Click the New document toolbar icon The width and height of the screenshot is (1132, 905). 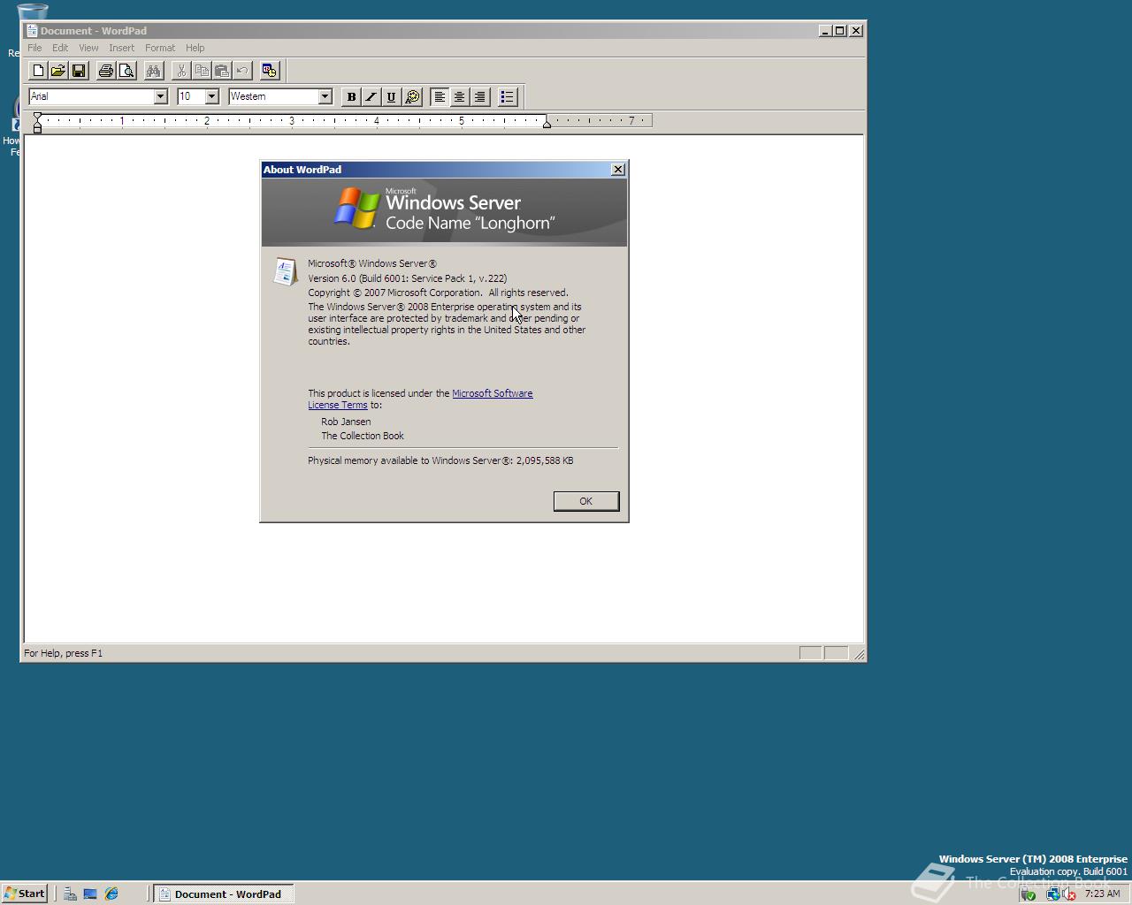click(38, 71)
